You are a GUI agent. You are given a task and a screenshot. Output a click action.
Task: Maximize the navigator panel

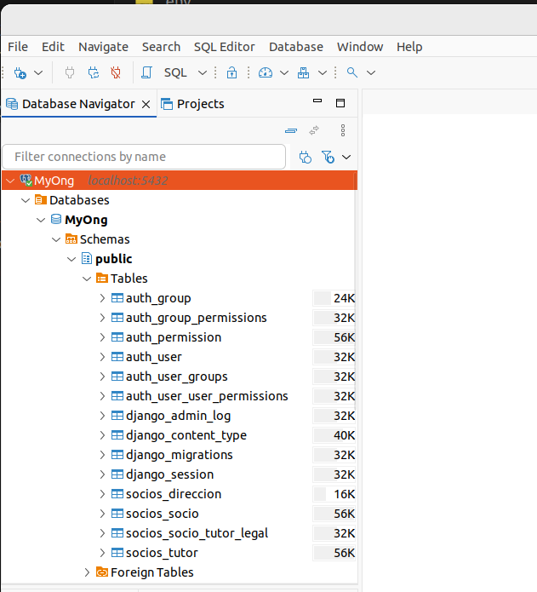click(340, 103)
